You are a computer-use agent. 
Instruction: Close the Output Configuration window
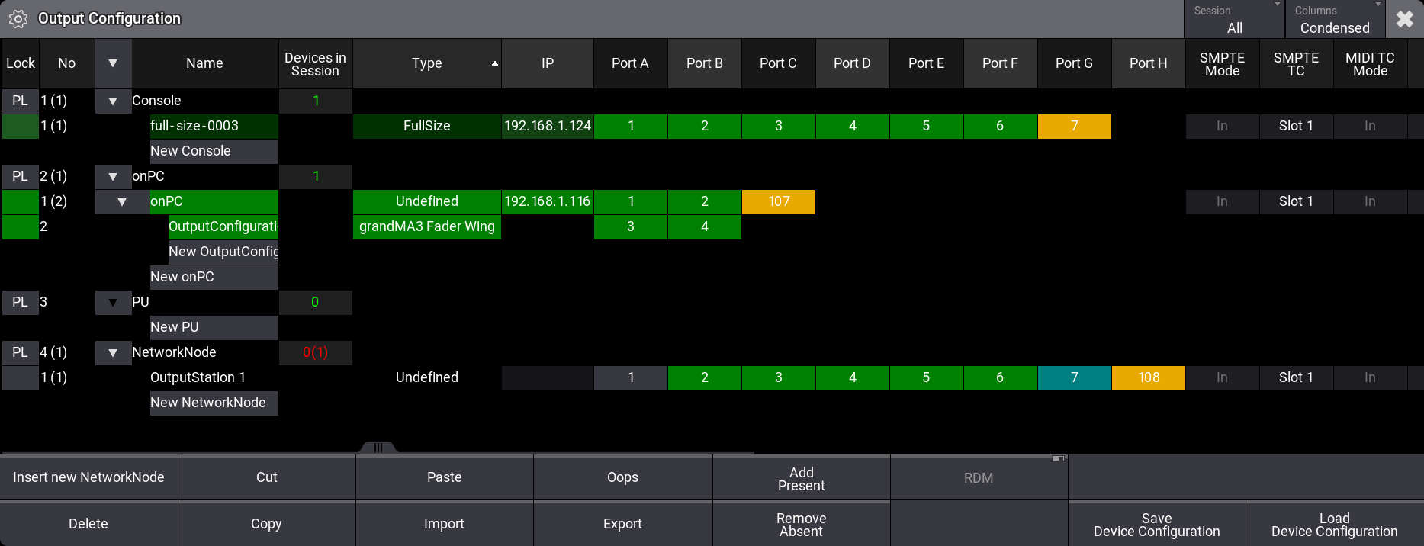pyautogui.click(x=1404, y=19)
